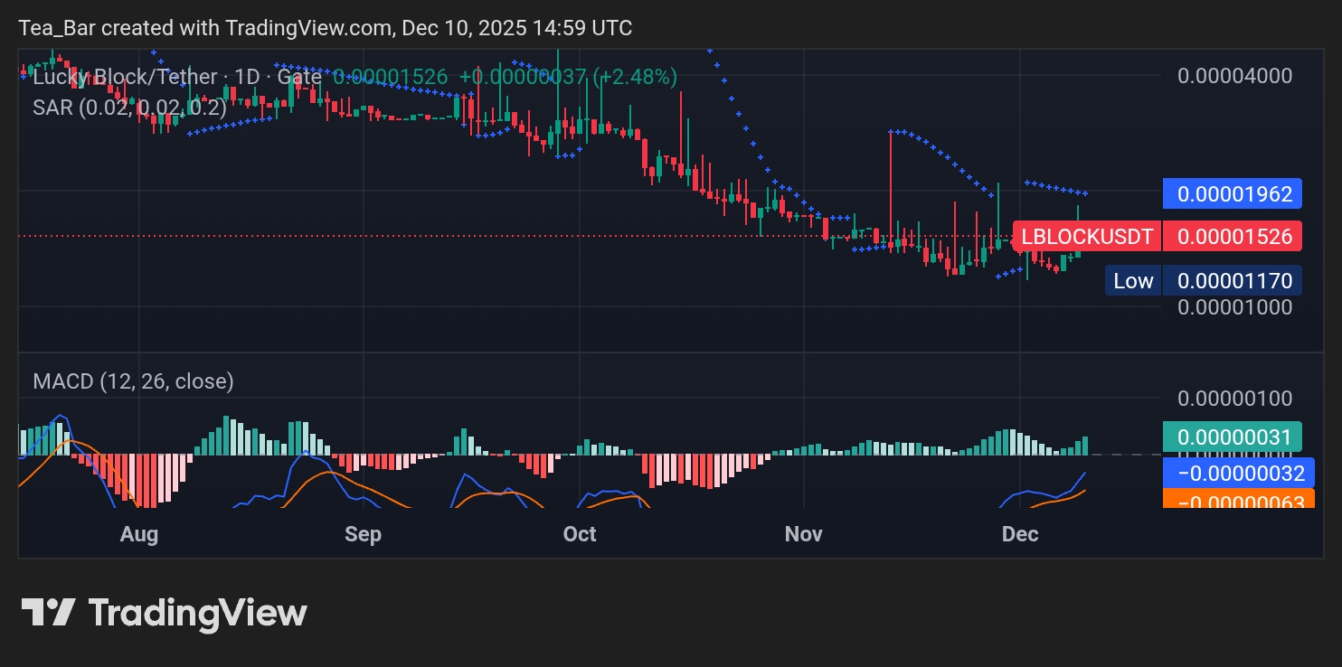Click the Oct time axis label
1342x667 pixels.
coord(580,534)
